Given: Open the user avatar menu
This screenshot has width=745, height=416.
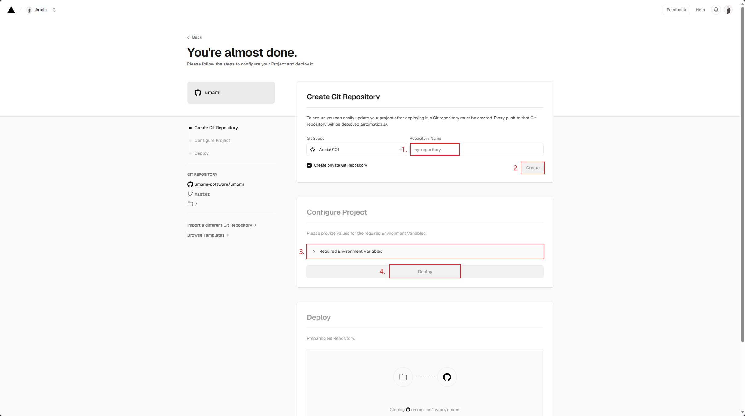Looking at the screenshot, I should (728, 10).
